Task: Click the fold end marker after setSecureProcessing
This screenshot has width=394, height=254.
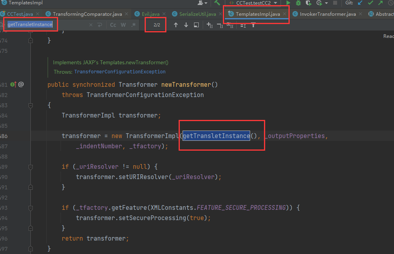Action: click(31, 228)
